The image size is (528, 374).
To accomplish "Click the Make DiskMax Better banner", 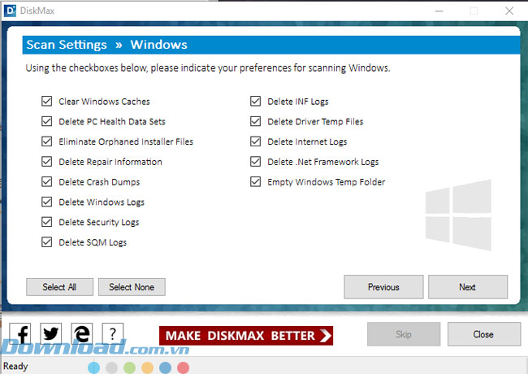I will click(x=246, y=336).
